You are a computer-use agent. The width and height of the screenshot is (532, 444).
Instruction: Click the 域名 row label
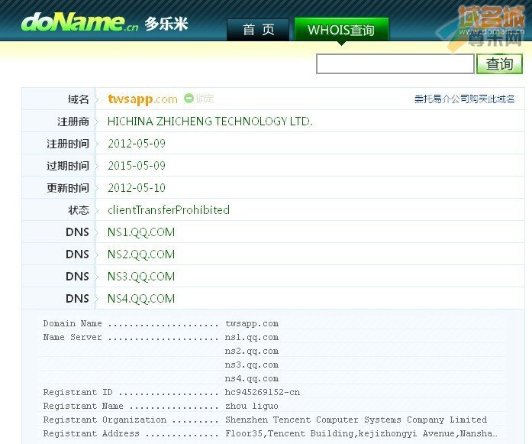pos(79,99)
